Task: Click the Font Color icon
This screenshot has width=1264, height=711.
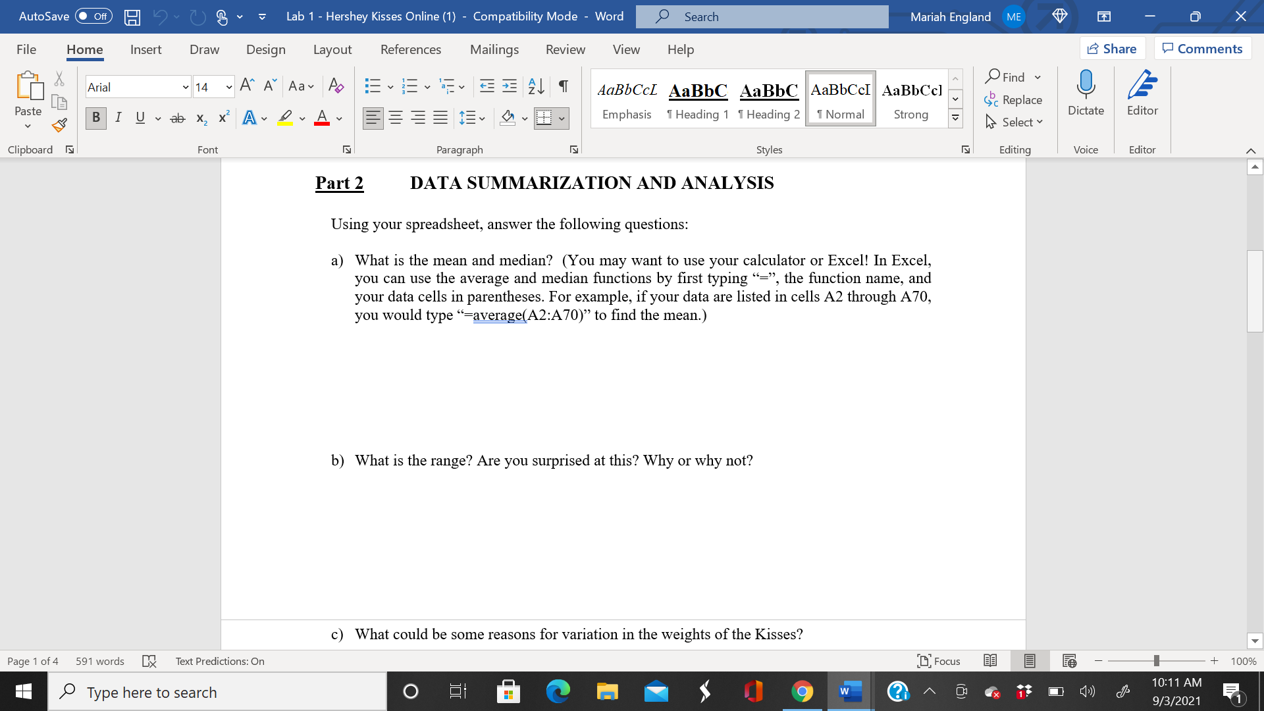Action: 321,117
